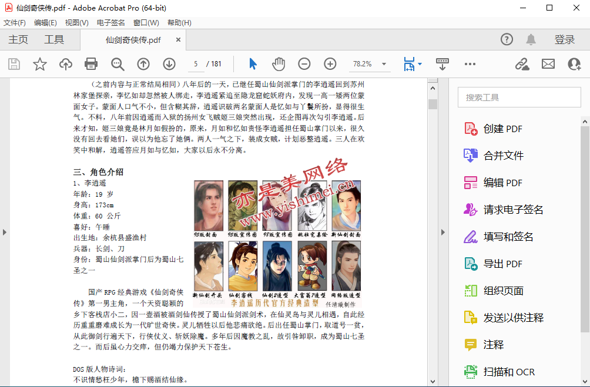Viewport: 590px width, 387px height.
Task: Click the share link icon
Action: click(x=522, y=64)
